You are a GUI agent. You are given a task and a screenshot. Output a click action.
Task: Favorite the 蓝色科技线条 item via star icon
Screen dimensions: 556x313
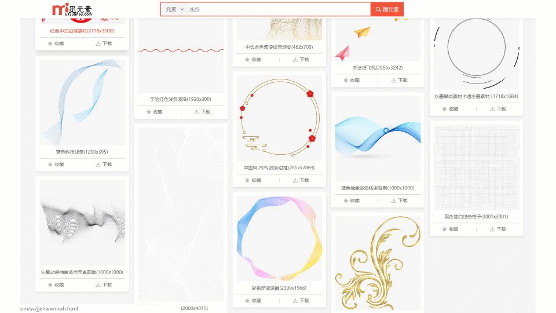click(50, 165)
